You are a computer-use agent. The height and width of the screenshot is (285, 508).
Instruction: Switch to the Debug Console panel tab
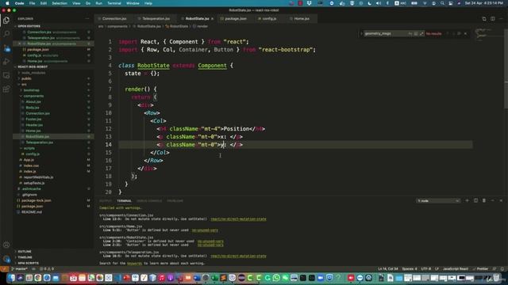click(x=149, y=200)
